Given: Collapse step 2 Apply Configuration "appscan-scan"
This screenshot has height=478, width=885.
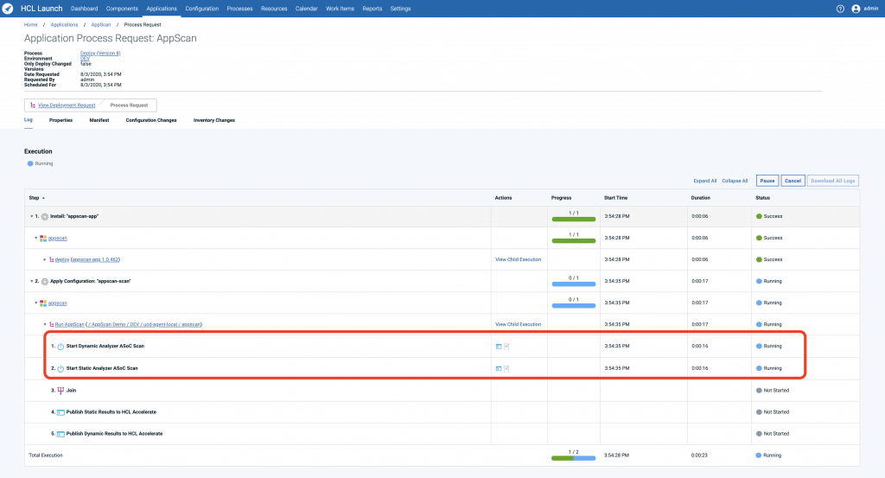Looking at the screenshot, I should [32, 282].
